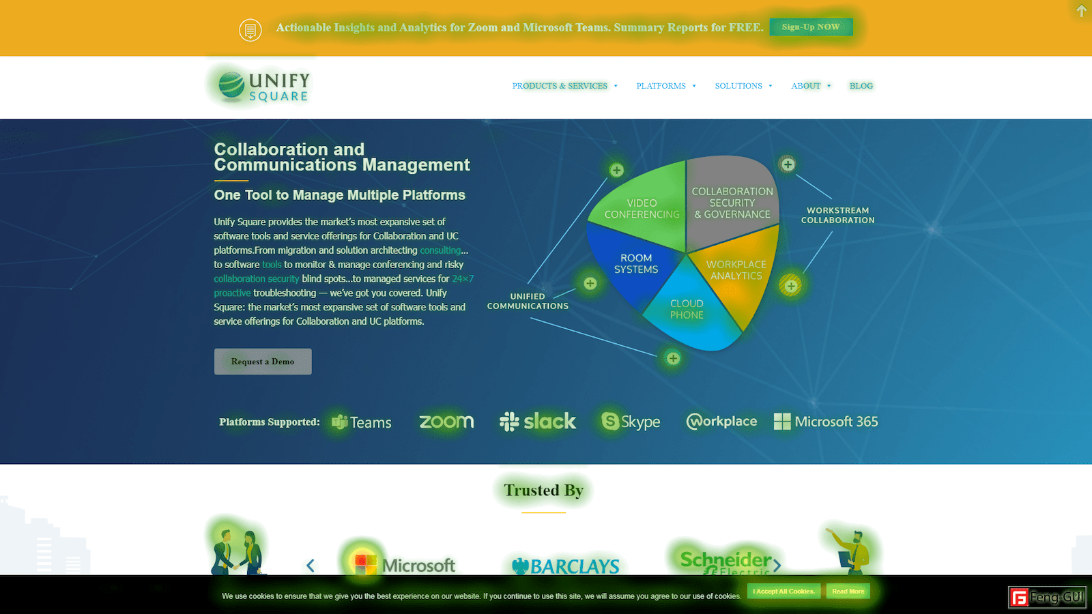Click the Feng-GUI badge icon
The height and width of the screenshot is (614, 1092).
coord(1047,598)
